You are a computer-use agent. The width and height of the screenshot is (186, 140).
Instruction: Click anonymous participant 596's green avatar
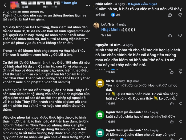tap(100, 132)
